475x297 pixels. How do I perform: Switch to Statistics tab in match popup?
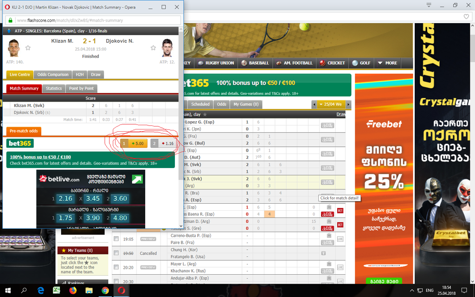click(54, 89)
